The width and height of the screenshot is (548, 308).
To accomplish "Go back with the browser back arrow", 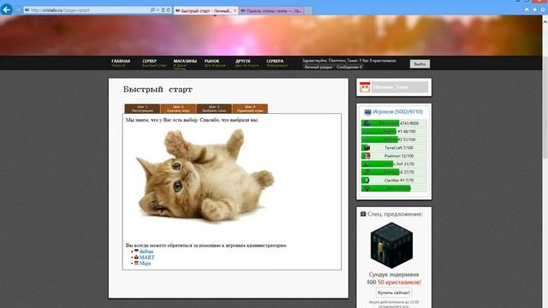I will tap(6, 9).
